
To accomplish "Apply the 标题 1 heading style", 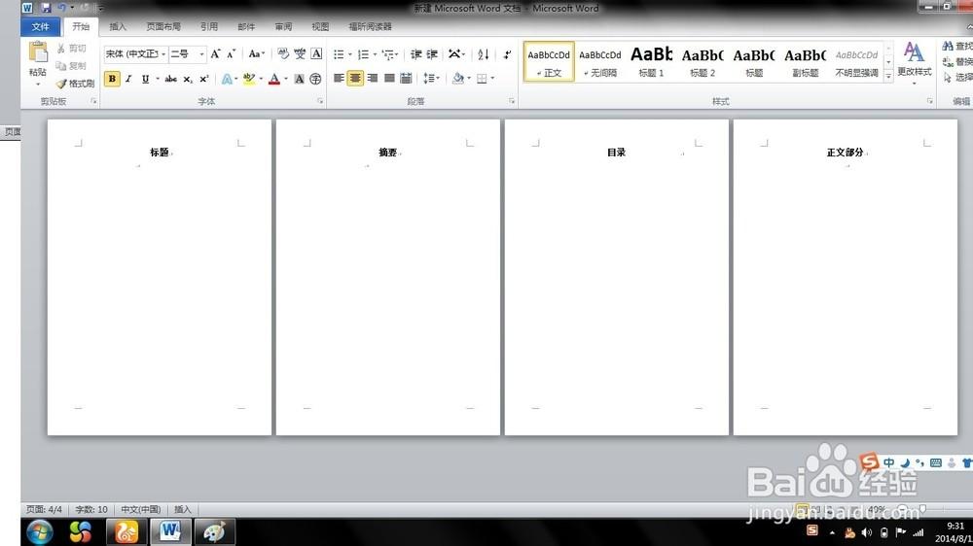I will pos(651,60).
